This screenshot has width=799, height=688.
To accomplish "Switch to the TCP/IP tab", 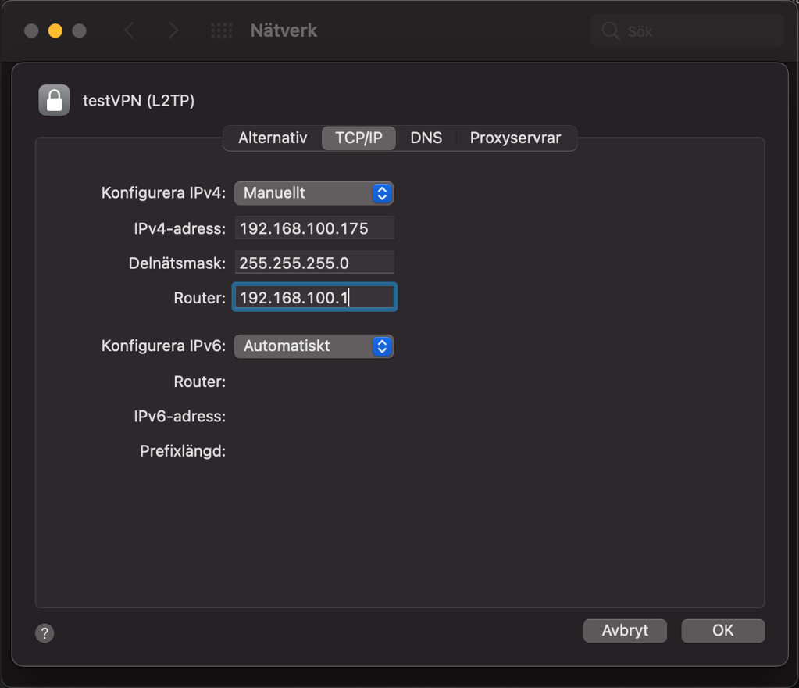I will 358,138.
